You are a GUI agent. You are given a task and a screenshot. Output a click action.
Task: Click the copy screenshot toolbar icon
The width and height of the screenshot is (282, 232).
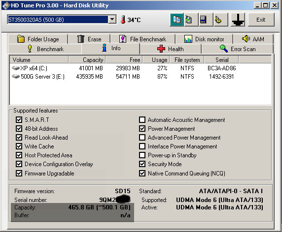tap(191, 20)
